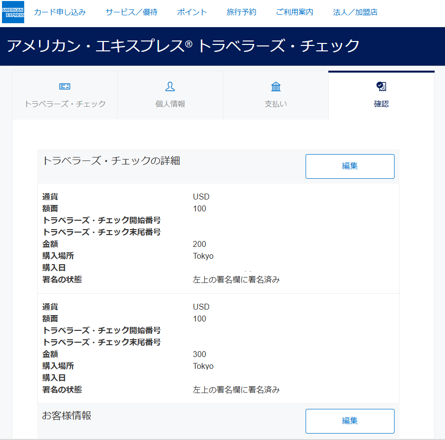Switch to the 支払い step tab
The width and height of the screenshot is (445, 440).
pos(276,95)
